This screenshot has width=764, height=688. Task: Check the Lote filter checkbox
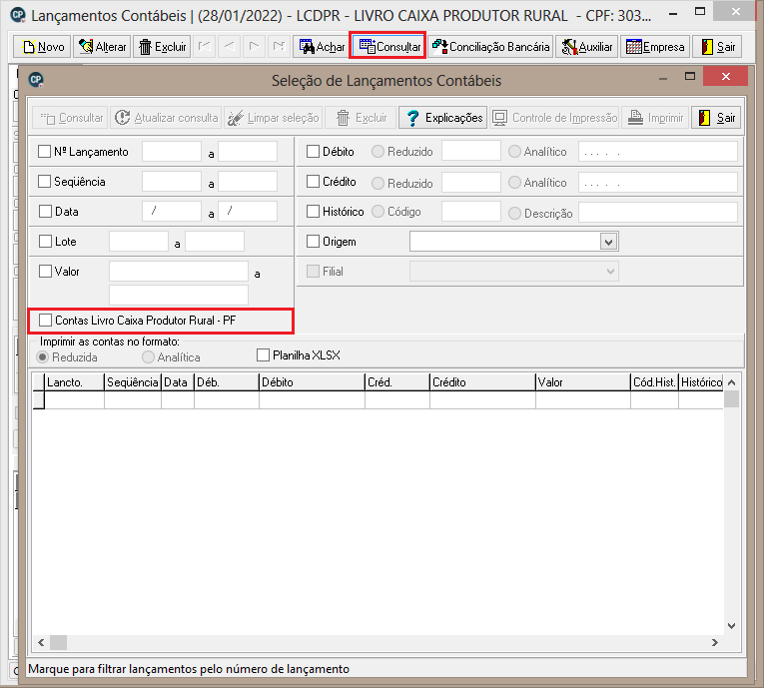[45, 242]
